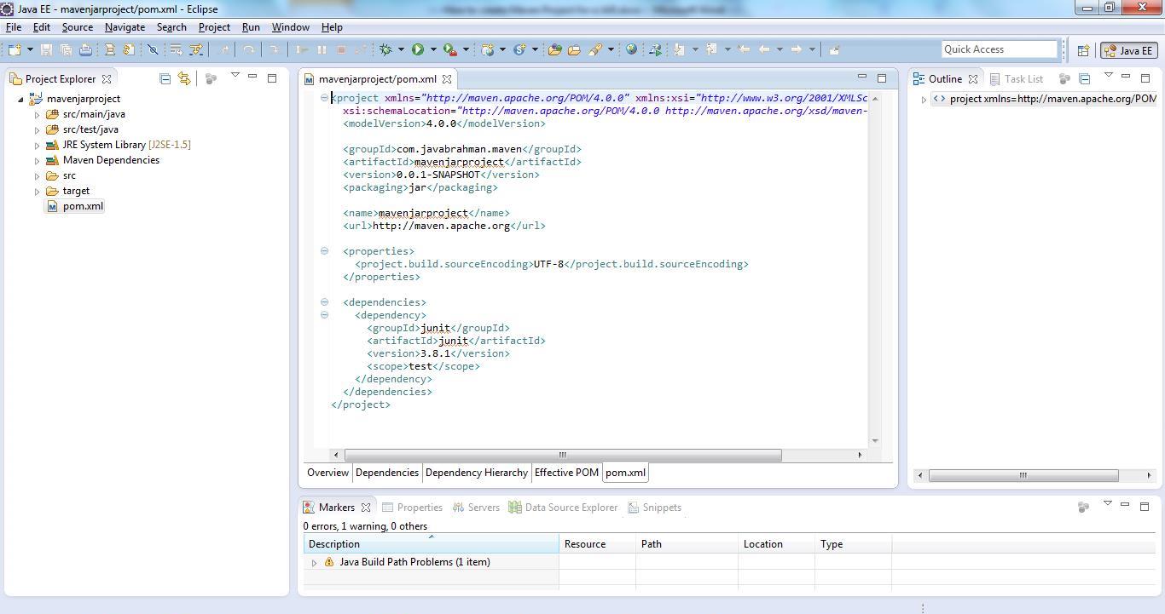Collapse the project element fold marker in editor
The image size is (1165, 614).
pos(324,98)
